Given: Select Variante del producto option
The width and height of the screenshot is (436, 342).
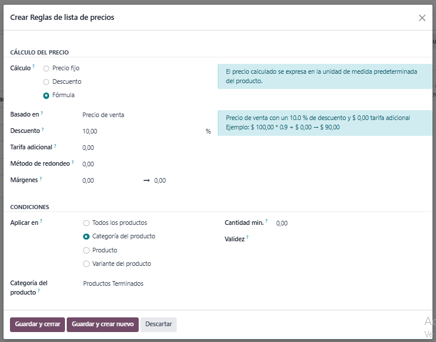Looking at the screenshot, I should (x=87, y=264).
